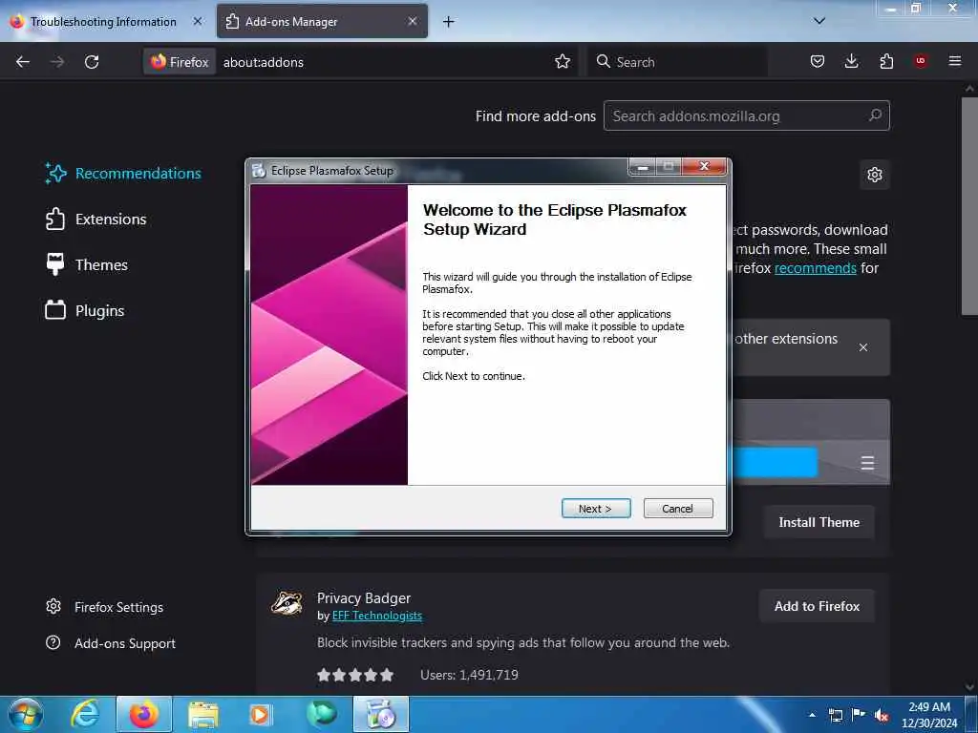Image resolution: width=978 pixels, height=733 pixels.
Task: Click the muted volume tray icon
Action: pos(882,716)
